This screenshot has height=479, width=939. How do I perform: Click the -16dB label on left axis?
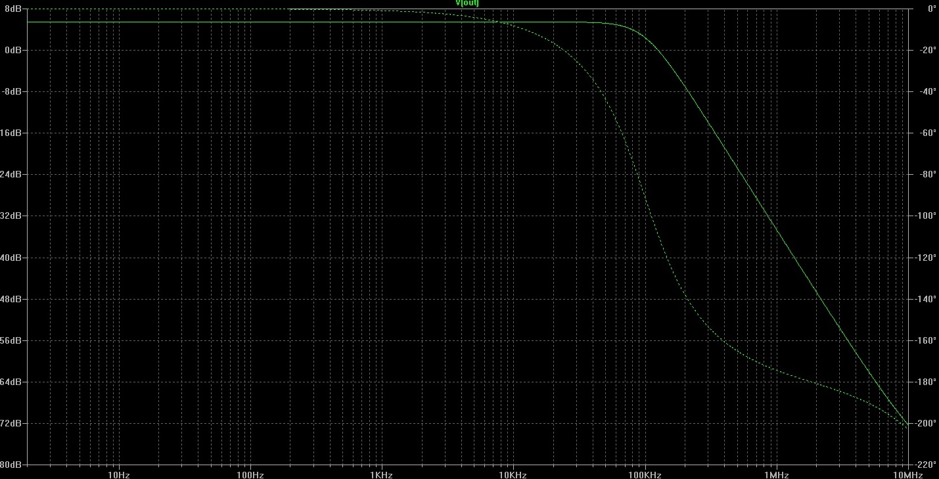point(12,133)
